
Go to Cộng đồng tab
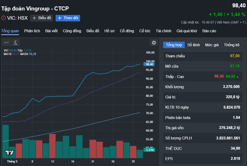pyautogui.click(x=72, y=31)
